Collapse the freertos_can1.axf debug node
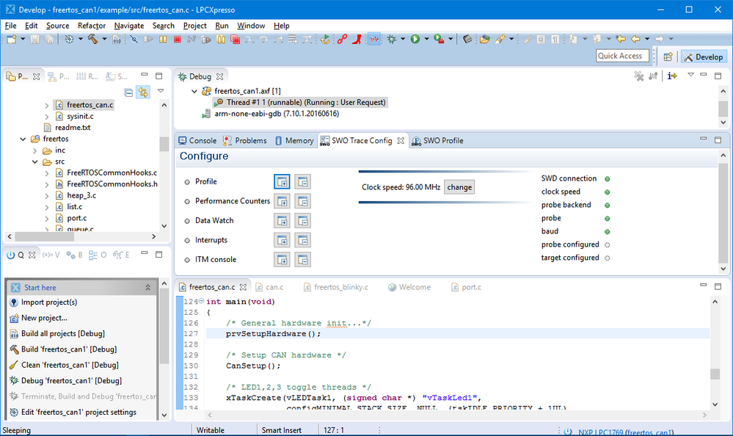 click(x=194, y=91)
